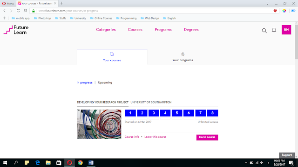Open the English bookmark folder
The height and width of the screenshot is (167, 298).
point(169,18)
